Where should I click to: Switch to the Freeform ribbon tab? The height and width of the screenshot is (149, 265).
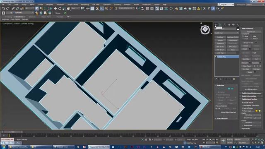19,17
